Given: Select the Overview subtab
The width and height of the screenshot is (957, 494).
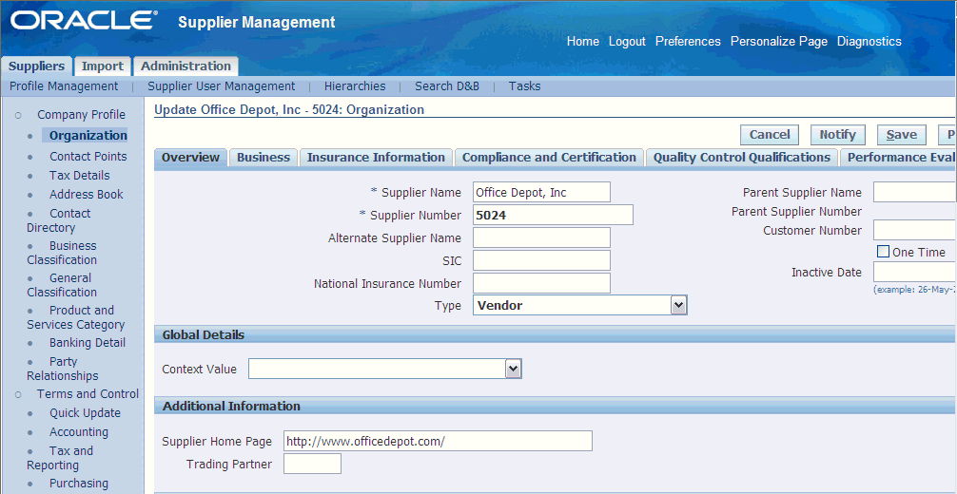Looking at the screenshot, I should click(190, 158).
